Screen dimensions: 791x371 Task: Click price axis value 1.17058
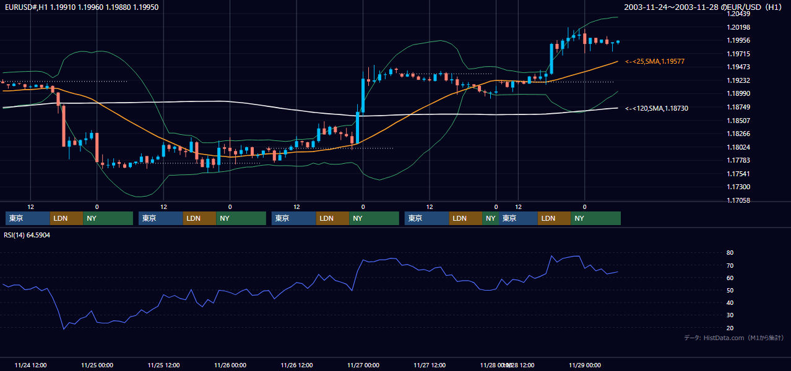(x=738, y=200)
